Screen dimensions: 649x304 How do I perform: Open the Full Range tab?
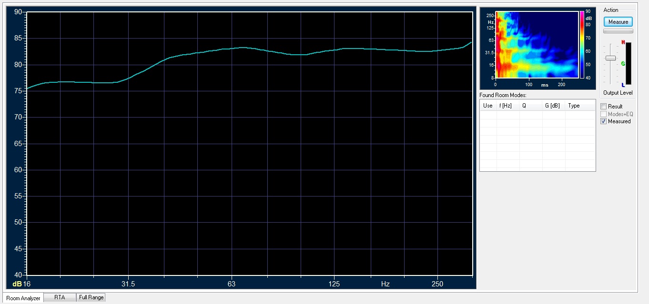[91, 297]
